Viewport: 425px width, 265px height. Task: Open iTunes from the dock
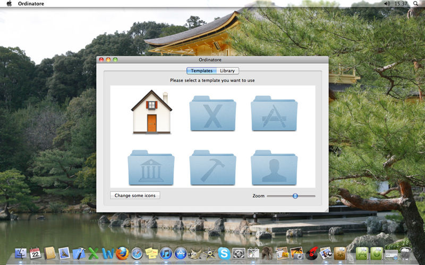coord(166,253)
